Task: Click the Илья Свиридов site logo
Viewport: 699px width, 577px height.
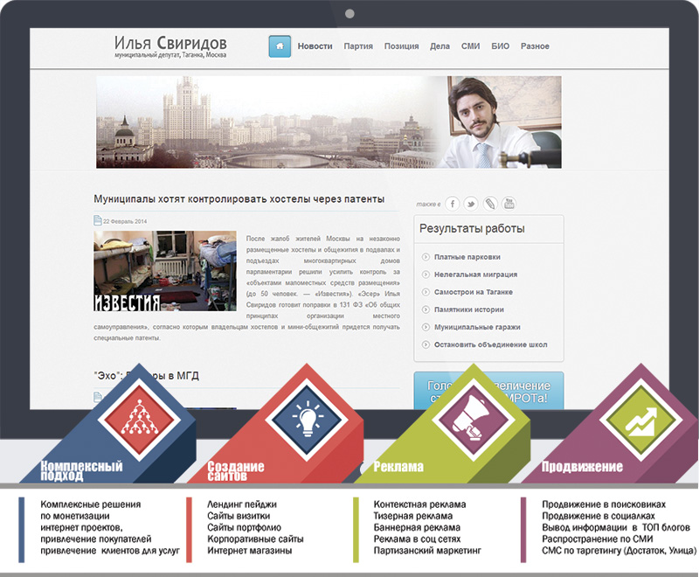Action: 170,46
